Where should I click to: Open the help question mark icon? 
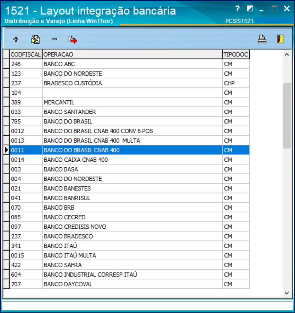[237, 9]
